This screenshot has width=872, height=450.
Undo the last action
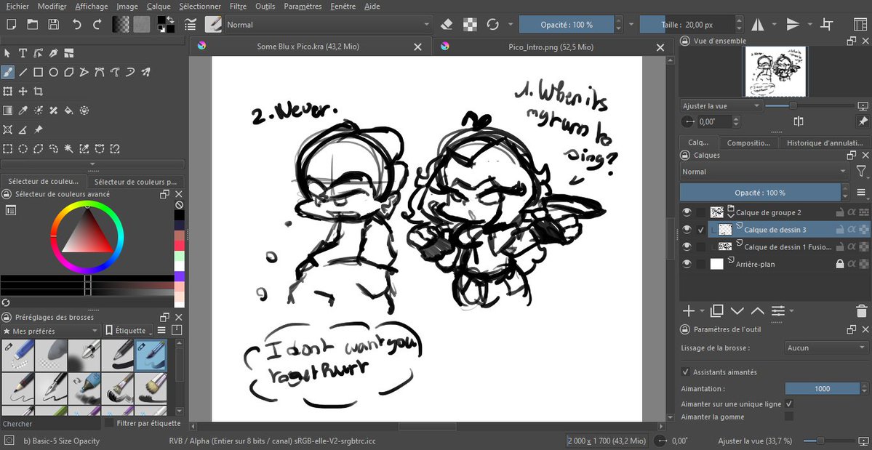click(77, 25)
